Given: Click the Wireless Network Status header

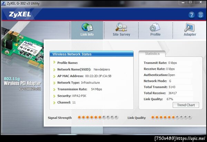Looking at the screenshot, I should coord(91,54).
